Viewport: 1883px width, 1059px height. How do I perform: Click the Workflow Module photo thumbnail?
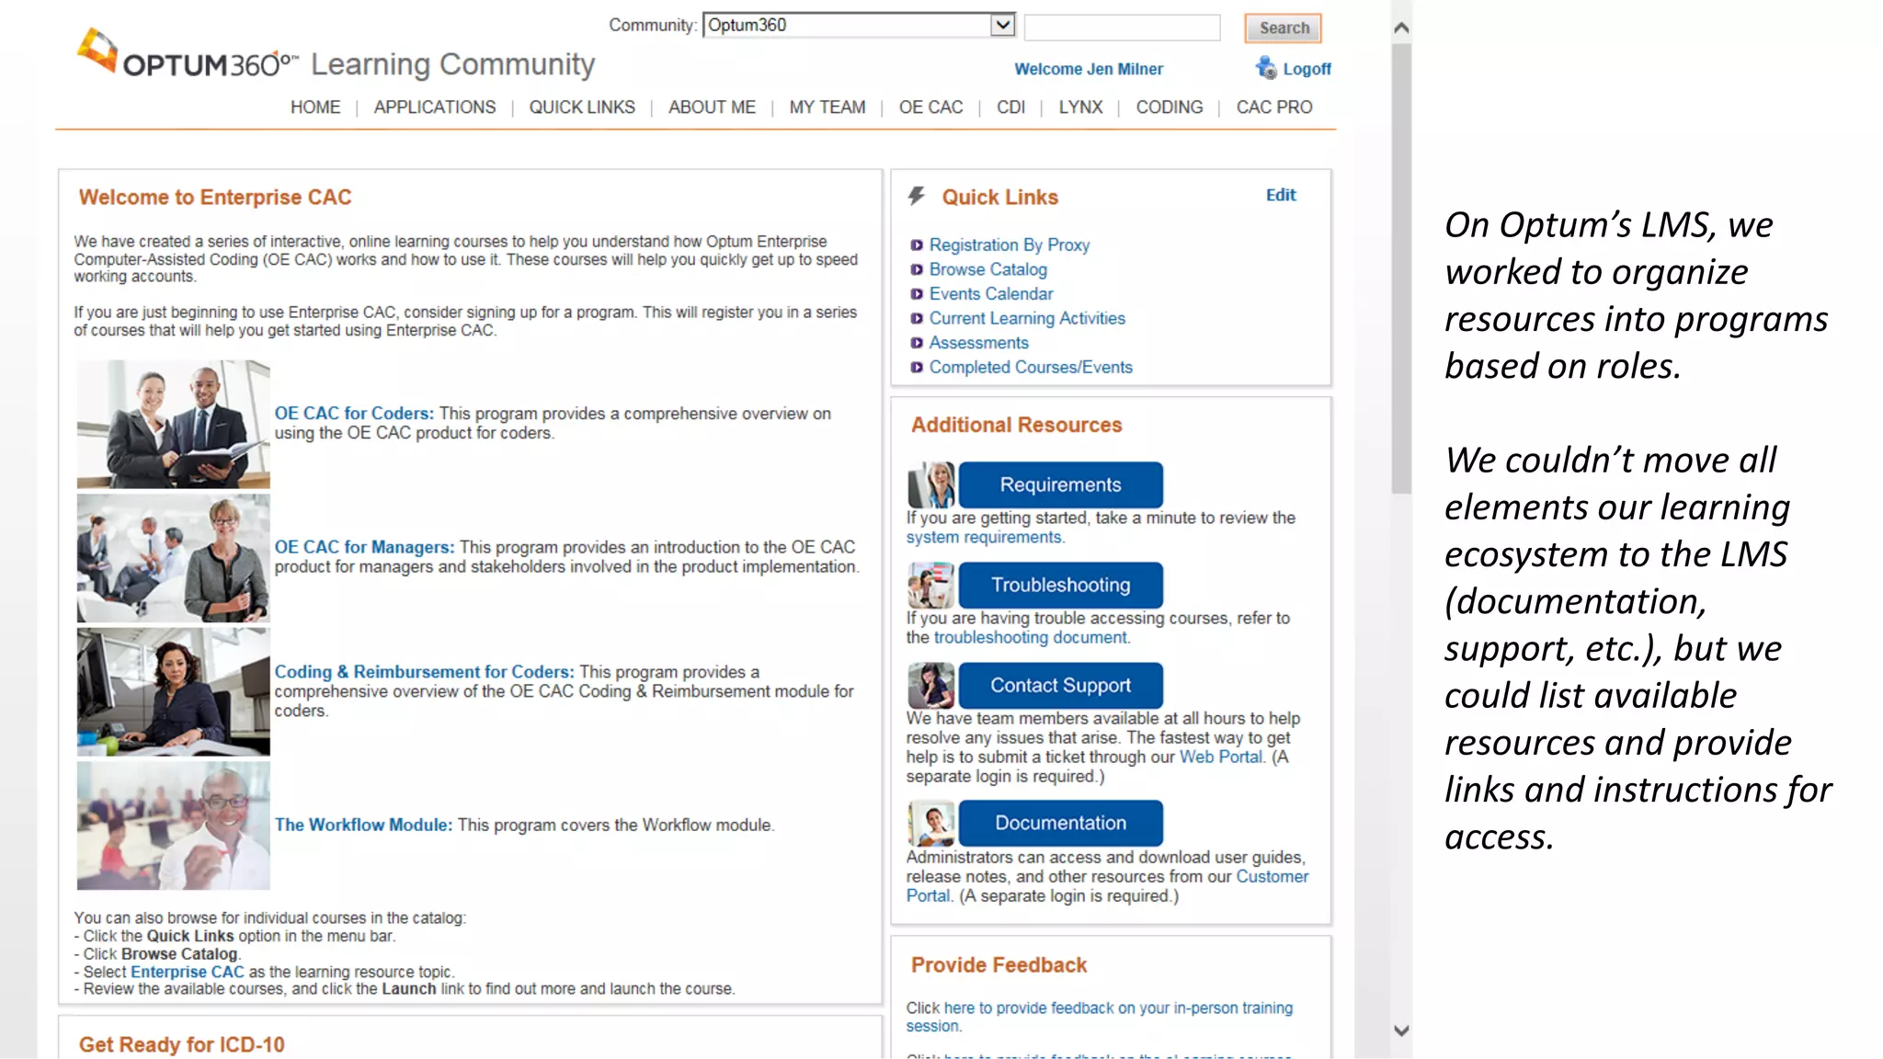tap(174, 826)
